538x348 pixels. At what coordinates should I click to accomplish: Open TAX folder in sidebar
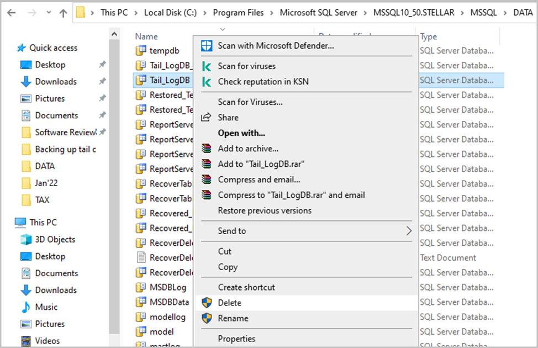coord(42,200)
